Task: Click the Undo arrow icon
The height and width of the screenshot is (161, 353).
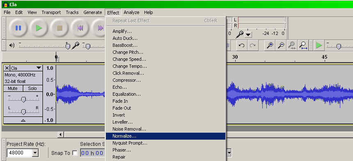Action: pos(242,46)
